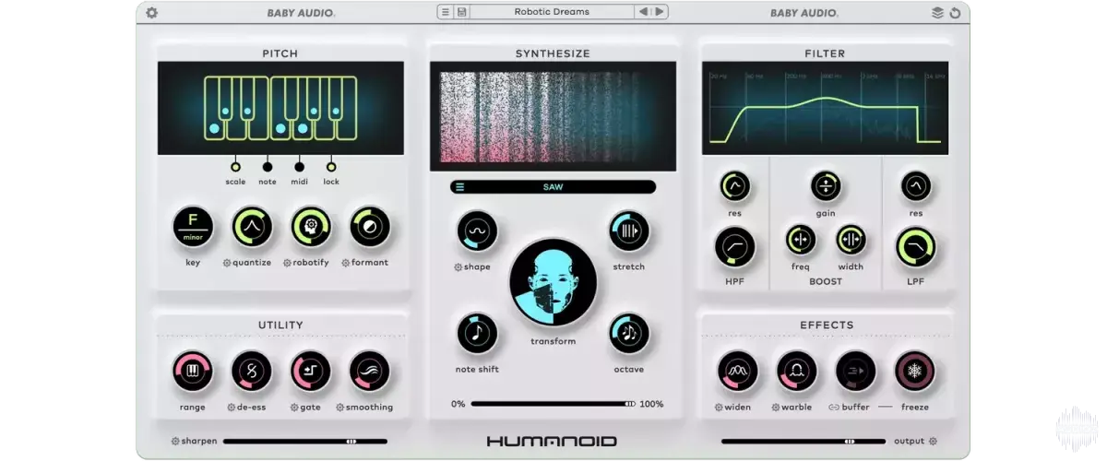Click the transform head dial

(x=553, y=282)
